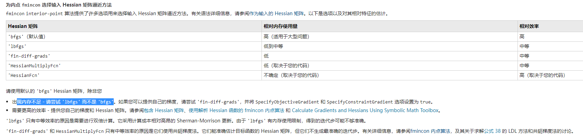Click the 'SpecifyConstraintGradient' option text
Viewport: 583px width, 139px height.
360,102
